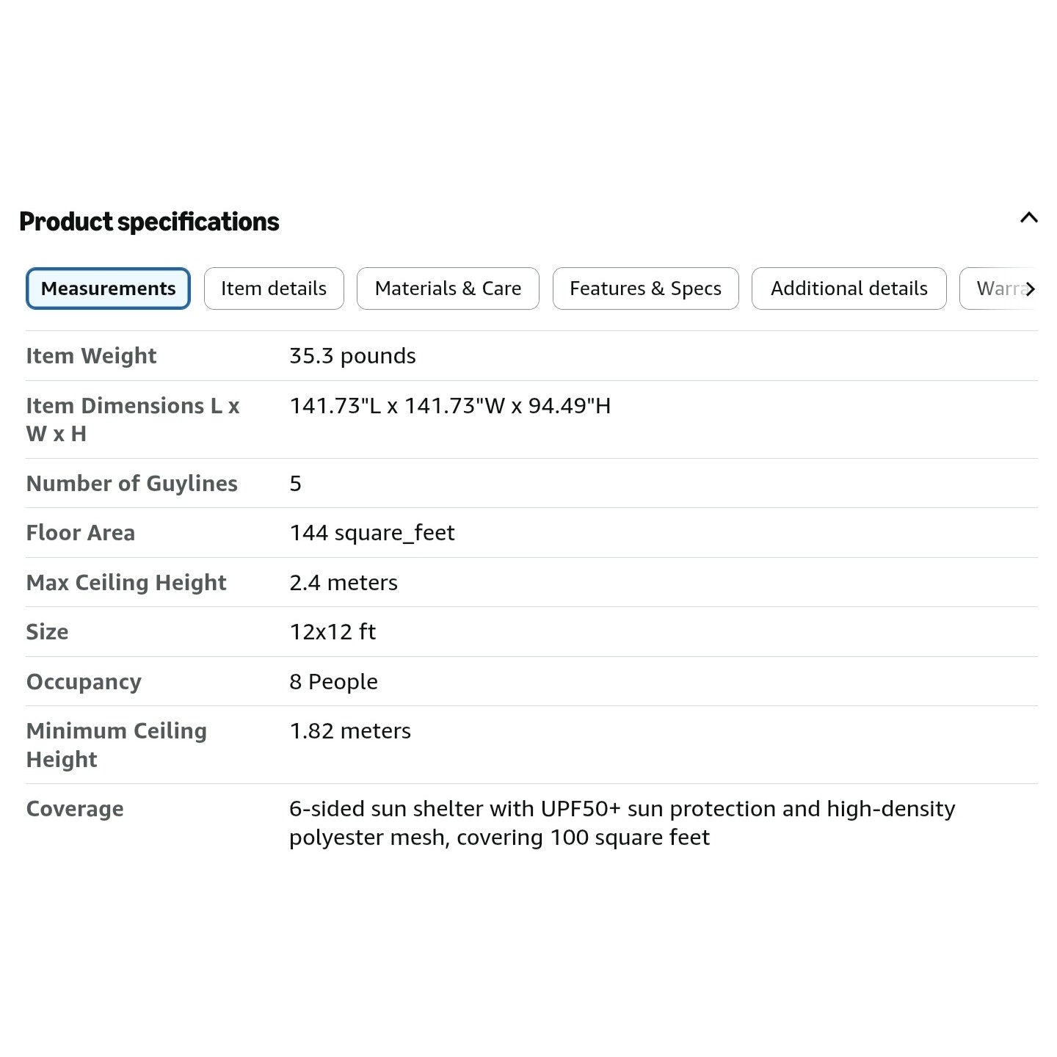Click the right arrow to show more tabs
This screenshot has width=1057, height=1057.
(1030, 289)
